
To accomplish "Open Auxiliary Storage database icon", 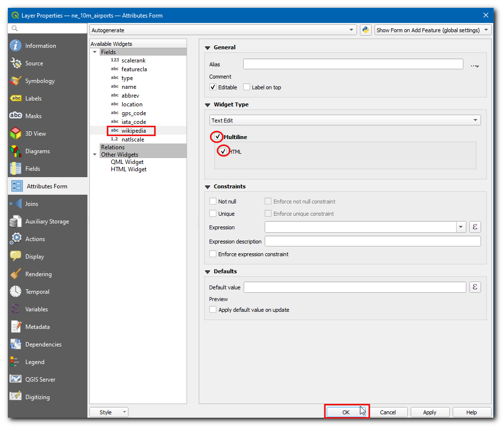I will click(16, 222).
